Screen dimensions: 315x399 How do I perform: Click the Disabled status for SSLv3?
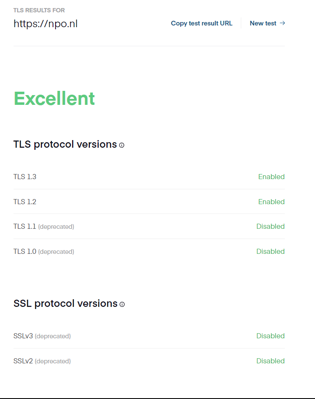click(x=270, y=336)
